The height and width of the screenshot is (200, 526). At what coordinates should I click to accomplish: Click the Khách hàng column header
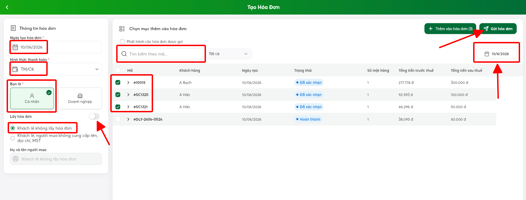(190, 70)
